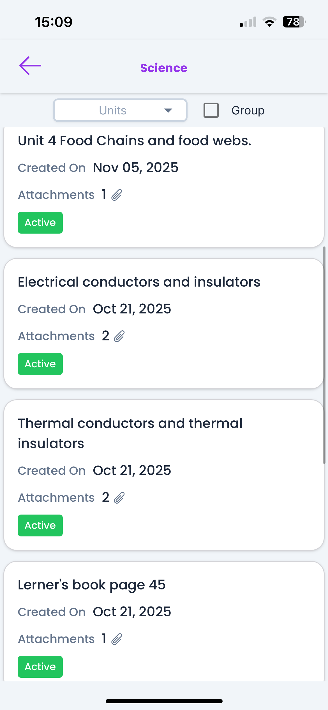Click paperclip icon on Electrical conductors card
Viewport: 328px width, 710px height.
point(119,336)
